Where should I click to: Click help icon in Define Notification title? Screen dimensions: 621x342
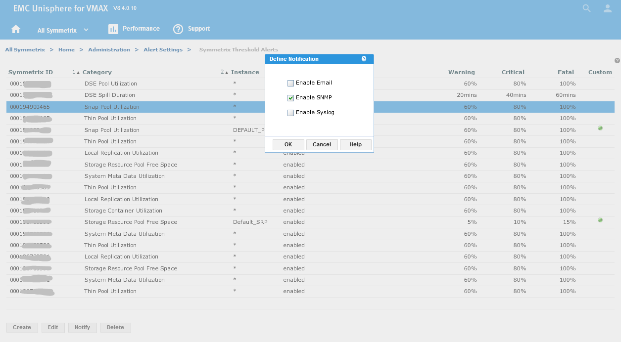click(364, 59)
